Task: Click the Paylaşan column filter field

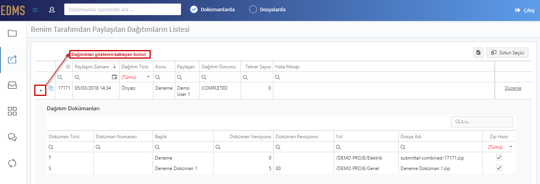Action: click(x=187, y=77)
